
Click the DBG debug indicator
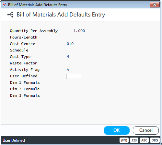155,140
